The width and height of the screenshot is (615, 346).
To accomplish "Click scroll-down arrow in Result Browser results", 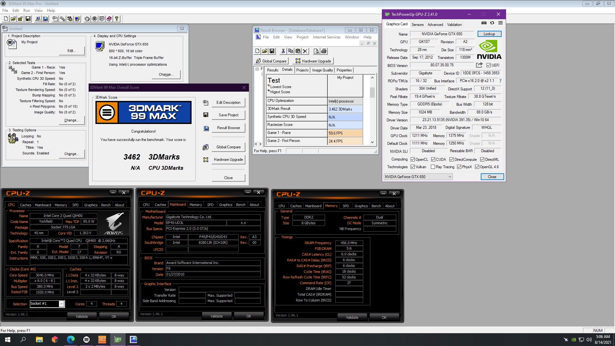I will [372, 142].
